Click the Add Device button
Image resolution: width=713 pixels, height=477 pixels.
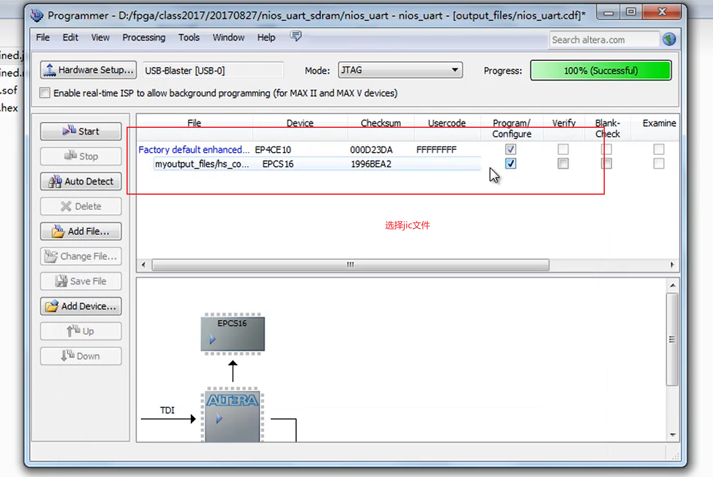[x=81, y=306]
